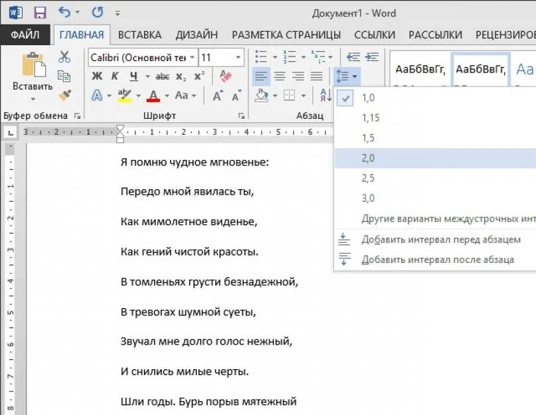
Task: Toggle Align Right paragraph alignment
Action: point(298,76)
